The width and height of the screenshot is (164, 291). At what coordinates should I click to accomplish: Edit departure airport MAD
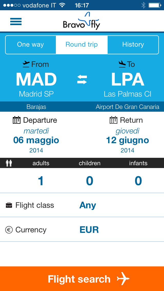coord(36,80)
